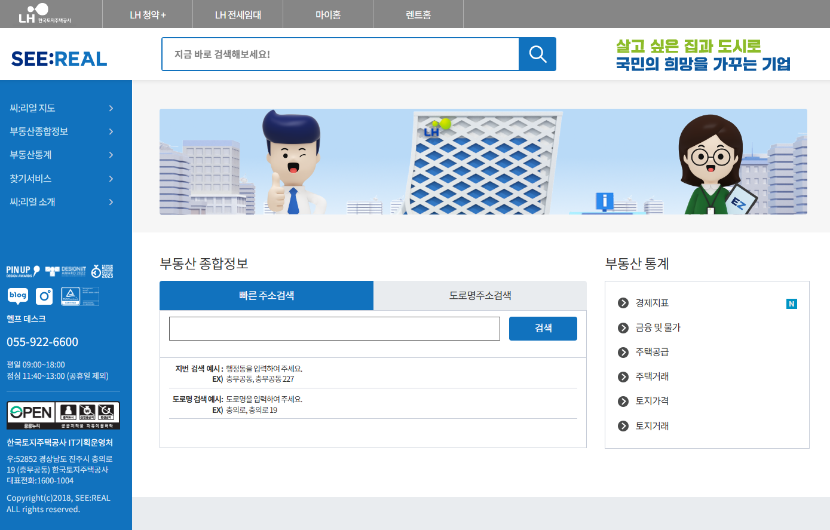Open the German Design Award 2023 badge
Viewport: 830px width, 530px height.
(x=102, y=271)
